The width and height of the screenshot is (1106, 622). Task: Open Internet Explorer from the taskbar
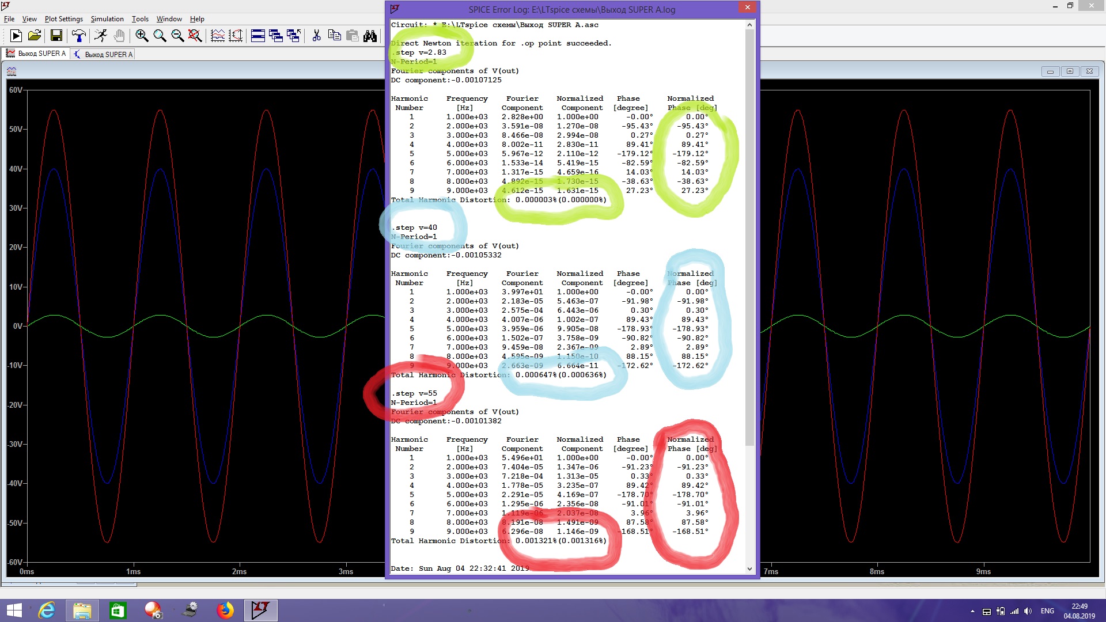[x=47, y=610]
